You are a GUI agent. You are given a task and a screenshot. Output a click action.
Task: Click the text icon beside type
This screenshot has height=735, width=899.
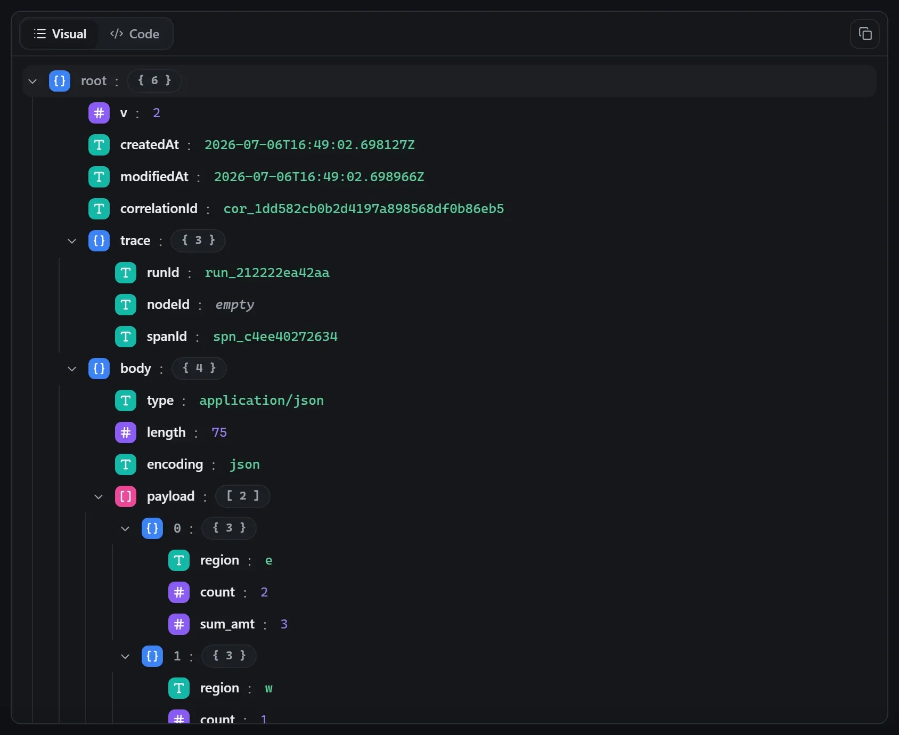tap(126, 401)
